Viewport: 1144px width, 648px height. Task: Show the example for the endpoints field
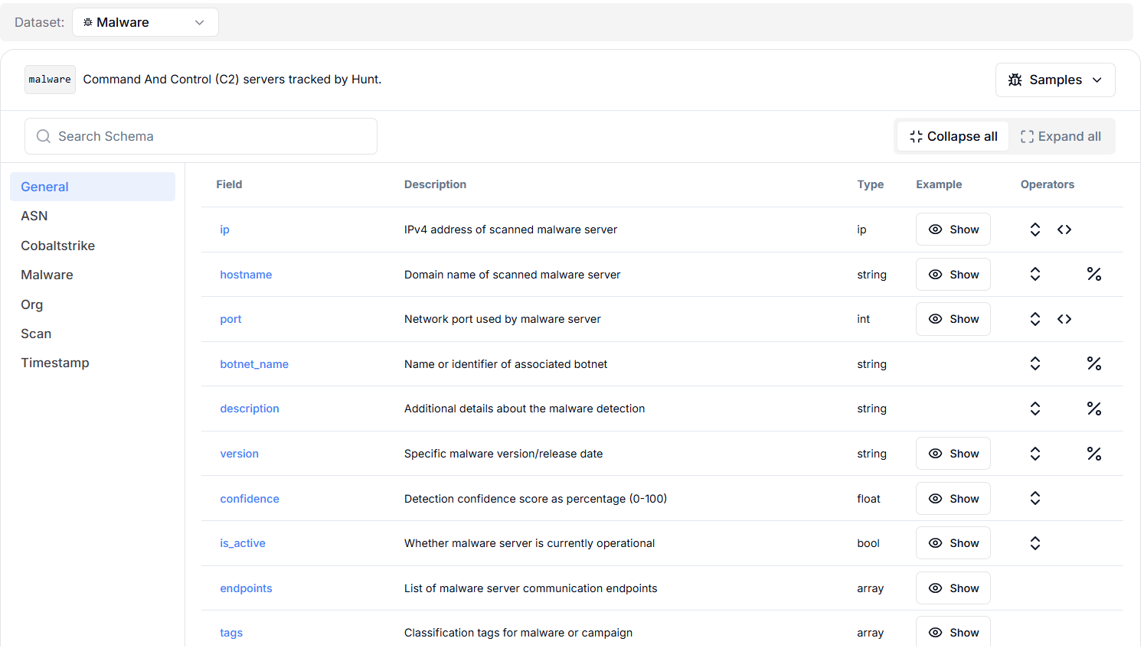coord(953,588)
